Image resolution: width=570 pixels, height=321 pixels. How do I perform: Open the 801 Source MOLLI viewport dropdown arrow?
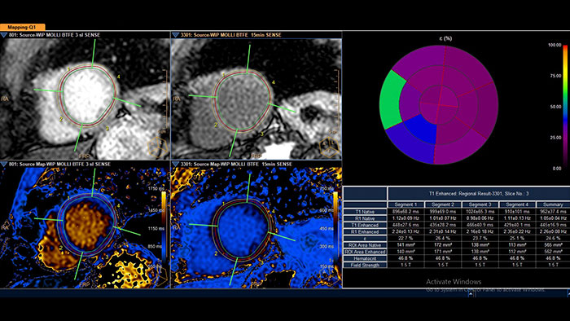3,35
